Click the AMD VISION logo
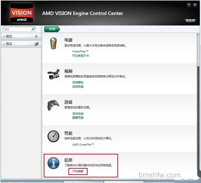Screen dimensions: 201x183 click(22, 13)
